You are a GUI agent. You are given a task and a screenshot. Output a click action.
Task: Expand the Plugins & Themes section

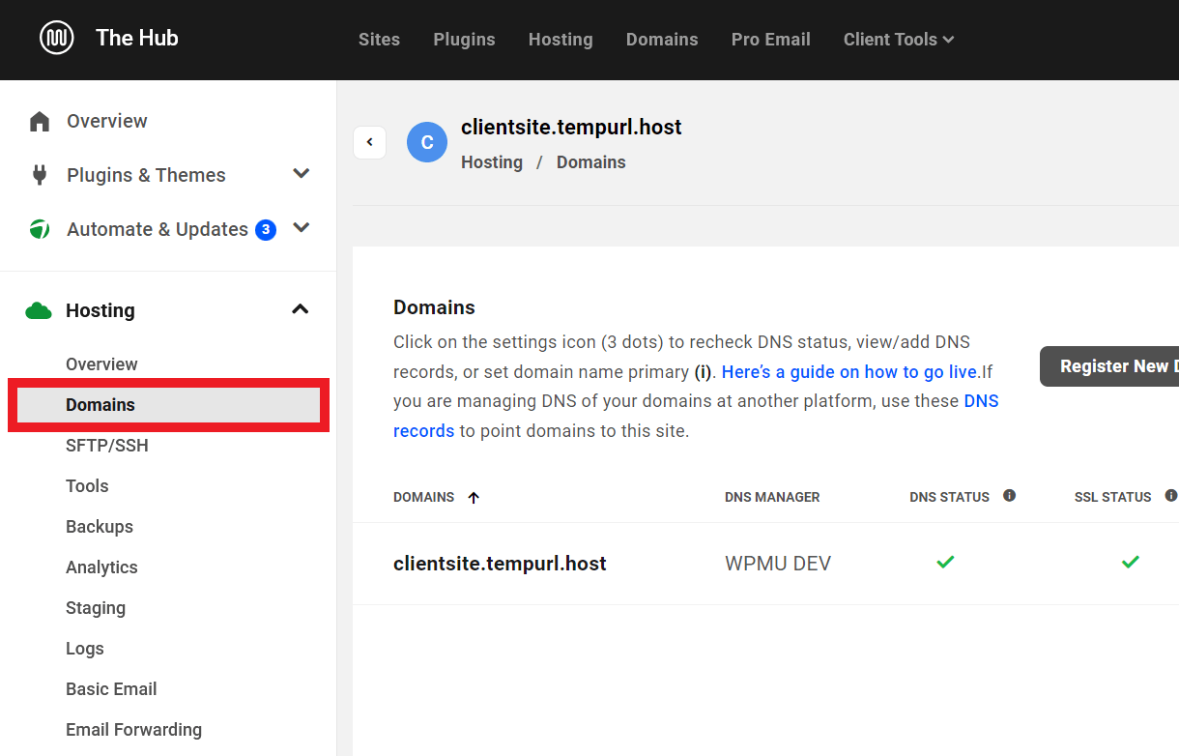tap(302, 174)
